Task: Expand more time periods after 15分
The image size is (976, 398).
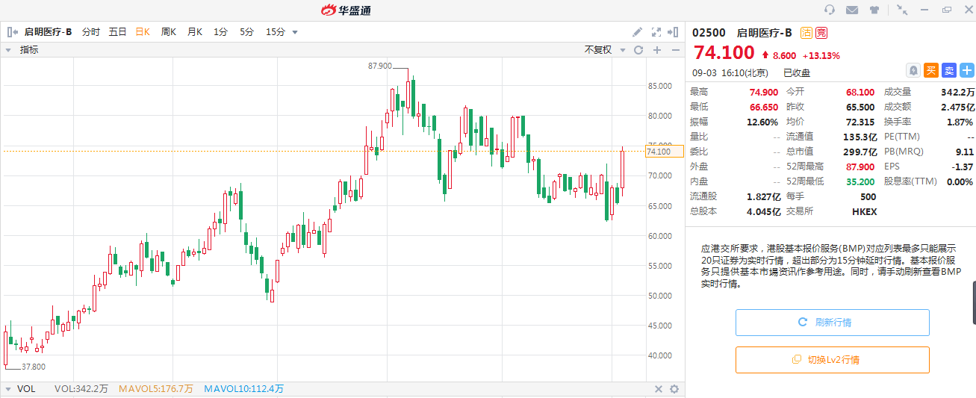Action: [x=295, y=32]
